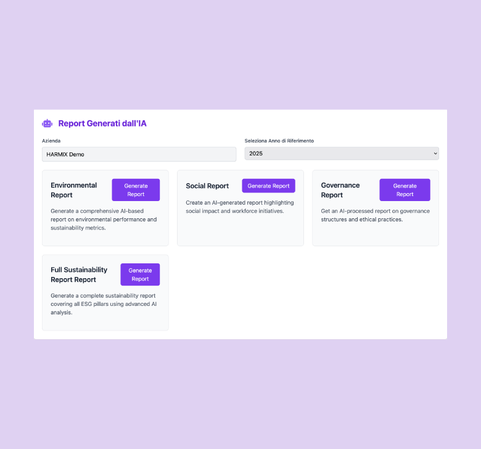481x449 pixels.
Task: Generate the Full Sustainability Report
Action: 140,274
